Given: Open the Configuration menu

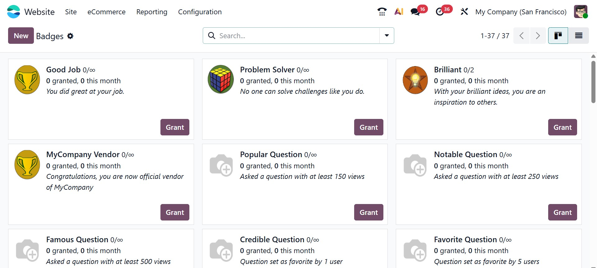Looking at the screenshot, I should click(200, 12).
